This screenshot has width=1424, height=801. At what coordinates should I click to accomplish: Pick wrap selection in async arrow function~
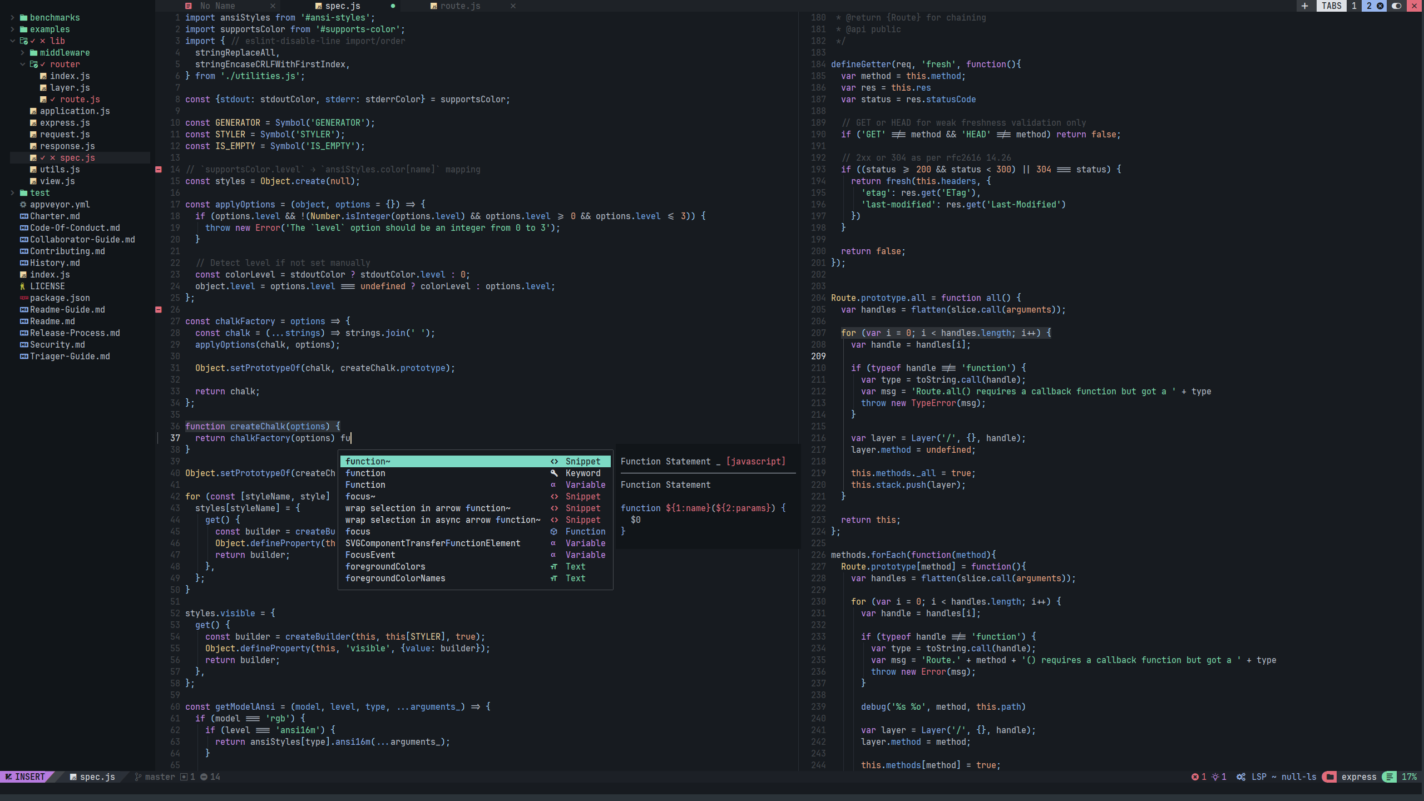click(476, 520)
